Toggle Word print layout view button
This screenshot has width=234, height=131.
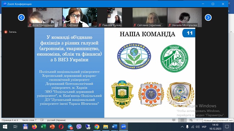[x=182, y=120]
